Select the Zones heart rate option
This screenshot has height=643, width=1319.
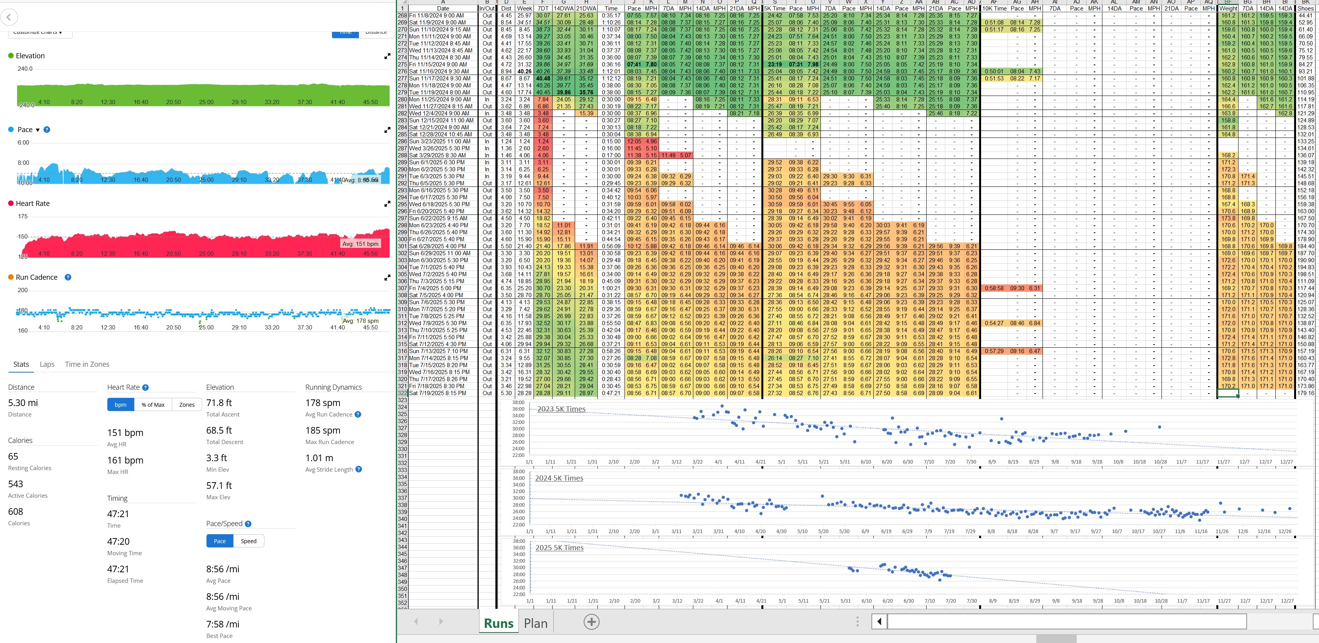[187, 404]
